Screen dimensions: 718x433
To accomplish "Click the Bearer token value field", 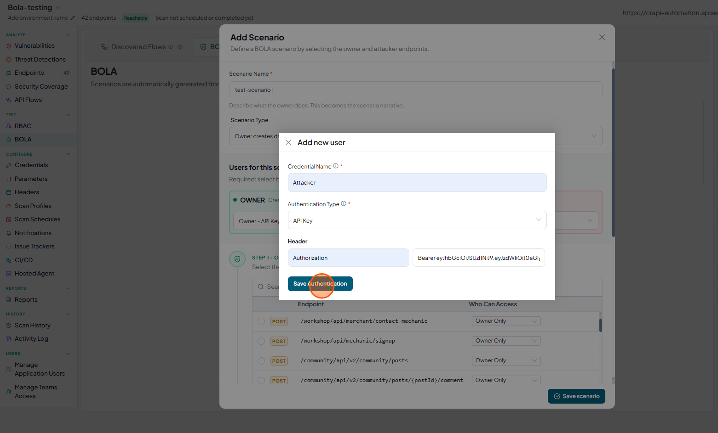I will 478,258.
